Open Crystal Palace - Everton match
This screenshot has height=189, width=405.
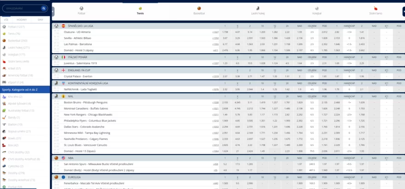(x=79, y=76)
